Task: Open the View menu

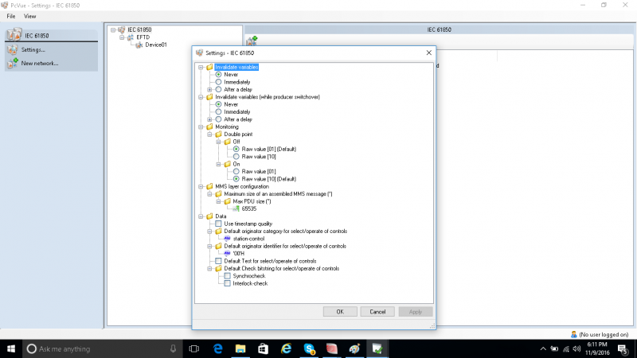Action: coord(29,16)
